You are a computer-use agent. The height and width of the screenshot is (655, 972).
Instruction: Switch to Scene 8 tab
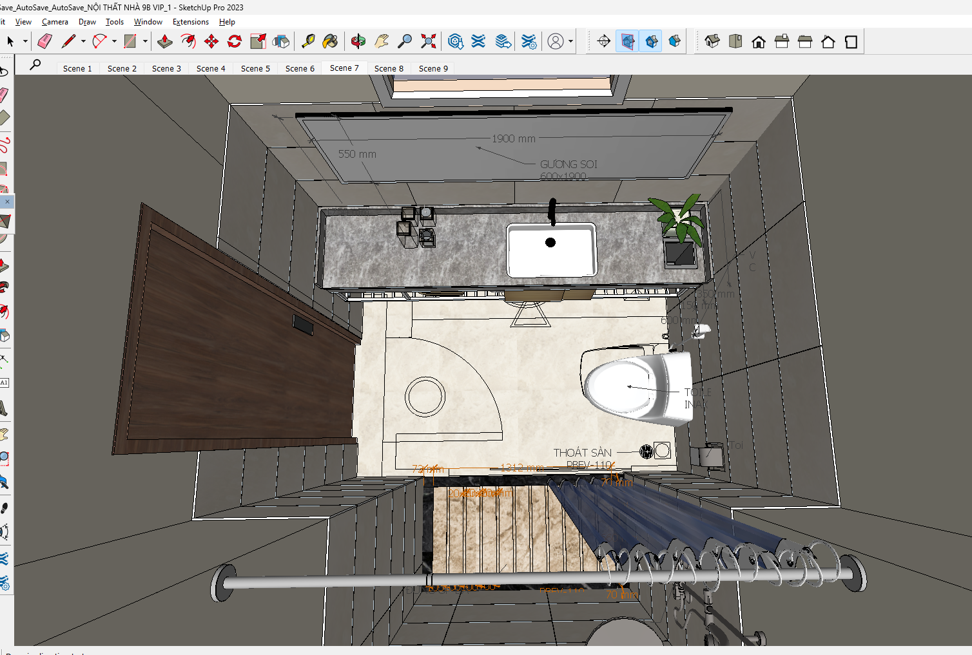(x=389, y=68)
